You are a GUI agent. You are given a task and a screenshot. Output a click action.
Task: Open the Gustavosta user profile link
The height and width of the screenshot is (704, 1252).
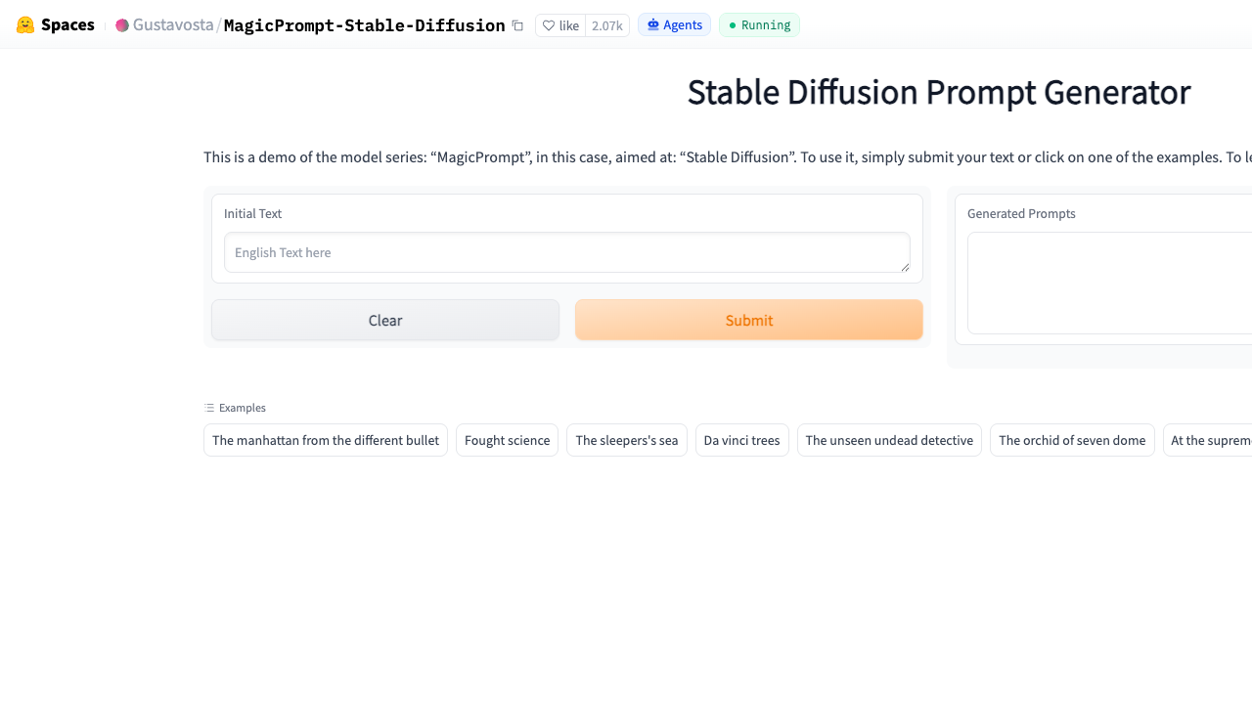coord(173,25)
